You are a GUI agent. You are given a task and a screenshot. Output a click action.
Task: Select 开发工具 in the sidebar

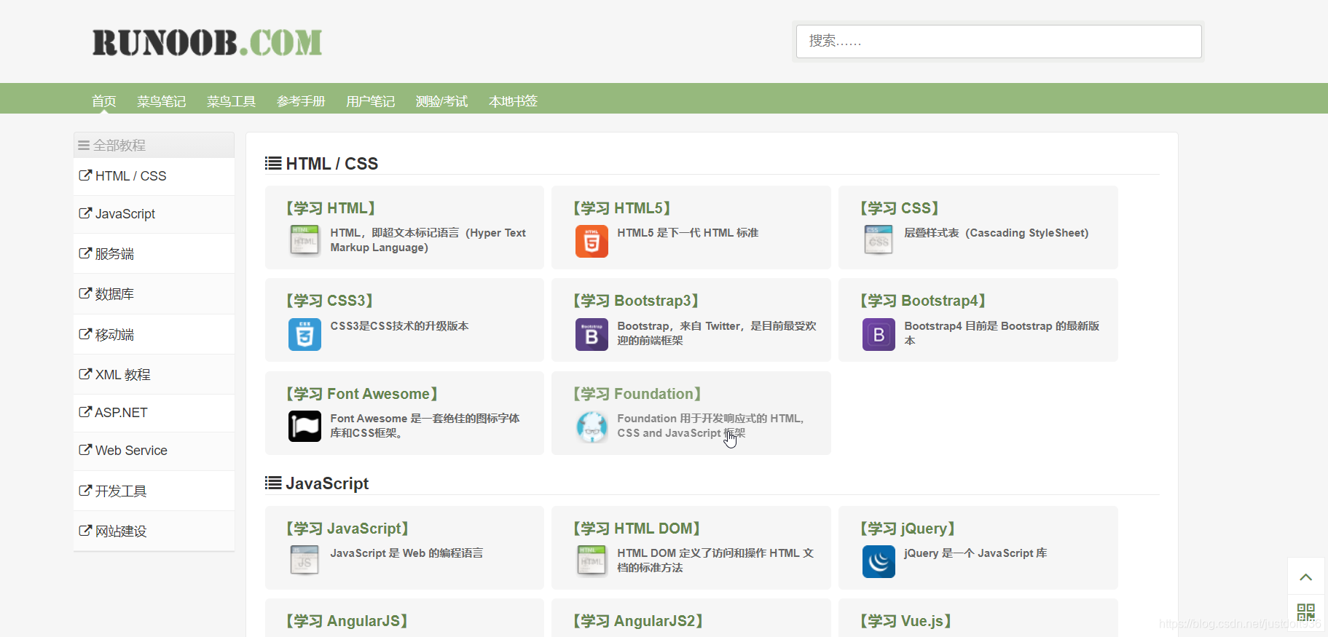(x=154, y=491)
